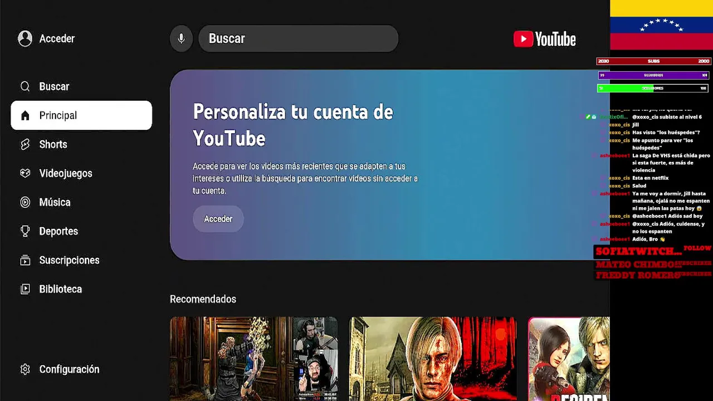Screen dimensions: 713x401
Task: Click the "Personaliza tu cuenta de YouTube" heading
Action: pos(293,125)
